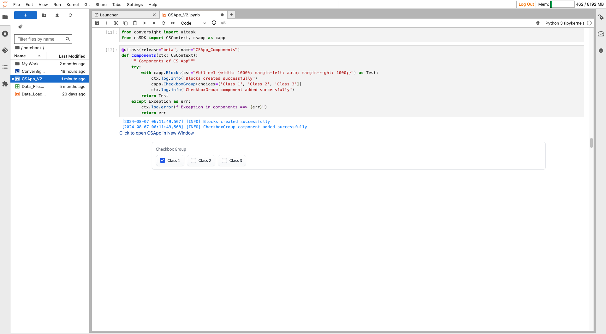This screenshot has width=606, height=334.
Task: Click the git button in notebook toolbar
Action: (223, 23)
